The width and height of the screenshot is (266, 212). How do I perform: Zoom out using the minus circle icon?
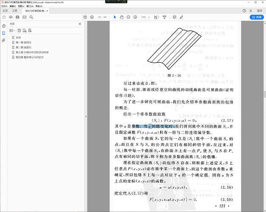[128, 17]
